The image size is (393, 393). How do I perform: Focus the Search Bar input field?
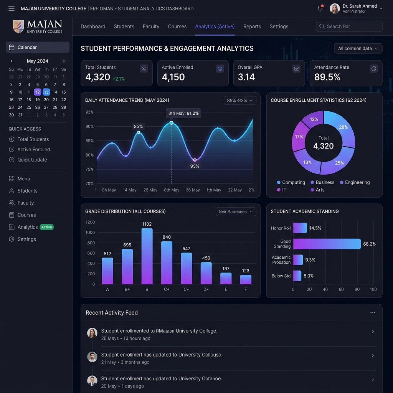(349, 26)
